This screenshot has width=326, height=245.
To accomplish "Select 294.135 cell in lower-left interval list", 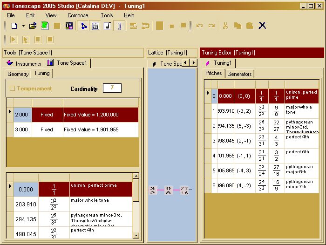I will (x=26, y=219).
